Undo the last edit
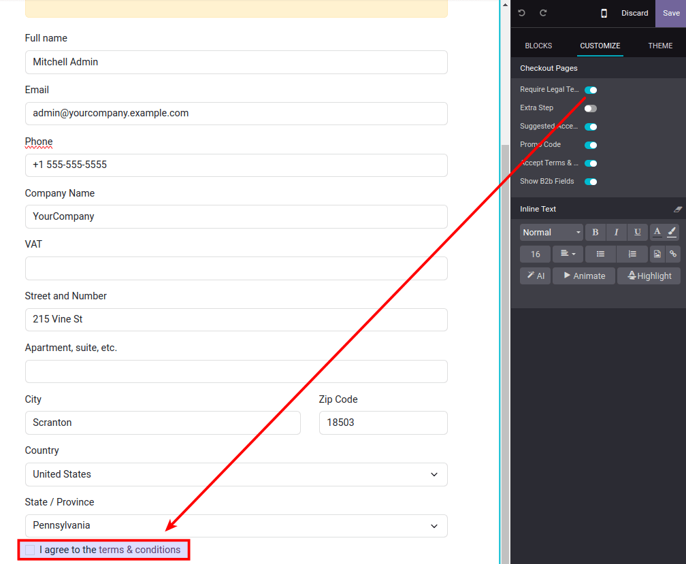The height and width of the screenshot is (564, 686). point(521,13)
